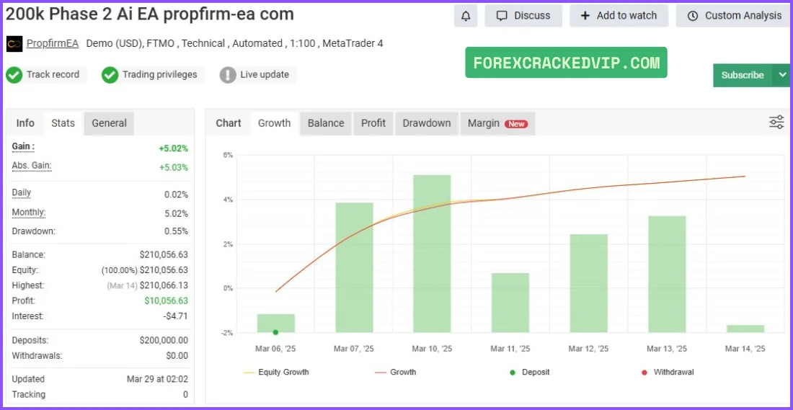Click the Withdrawal legend red swatch

tap(643, 373)
